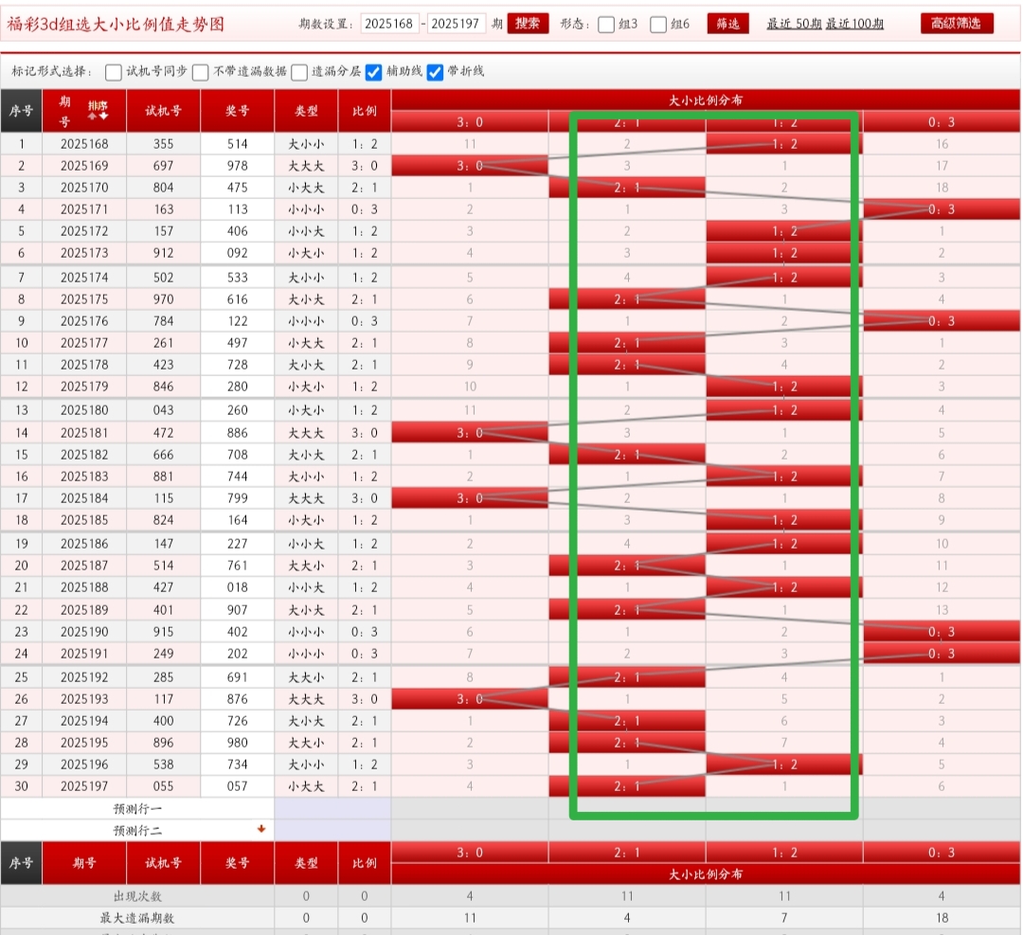Tick the 组6 checkbox
Viewport: 1023px width, 935px height.
[658, 25]
